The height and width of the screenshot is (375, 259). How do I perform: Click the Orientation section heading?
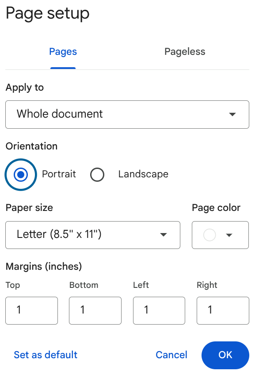[x=31, y=146]
